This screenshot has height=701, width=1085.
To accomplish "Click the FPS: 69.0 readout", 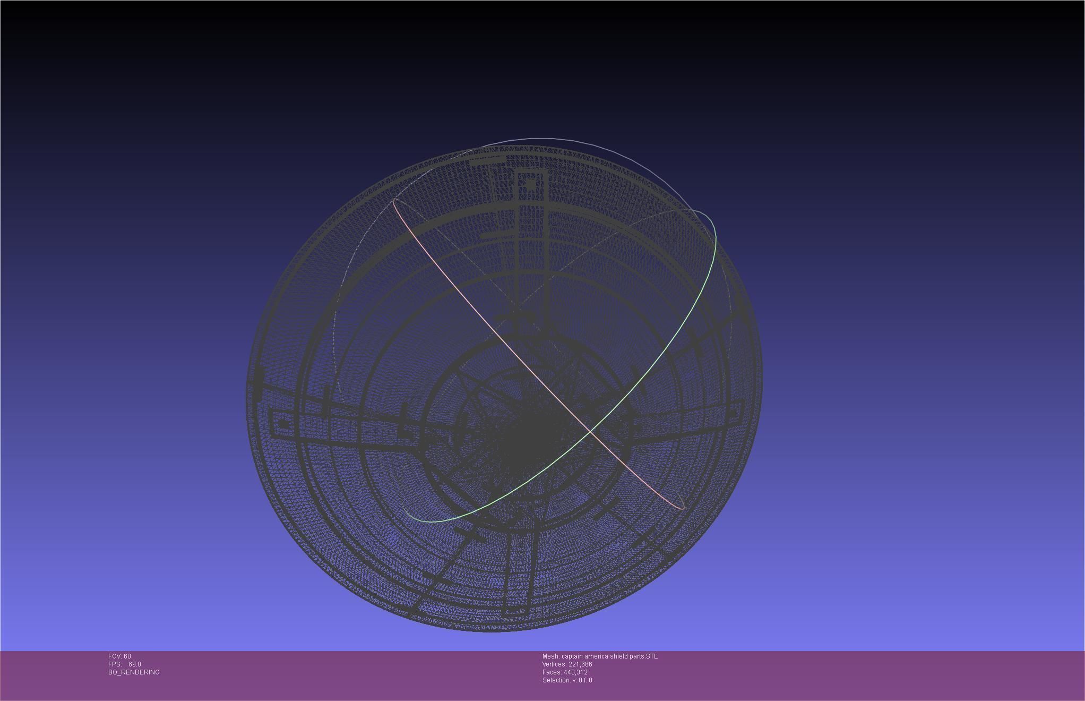I will coord(125,664).
